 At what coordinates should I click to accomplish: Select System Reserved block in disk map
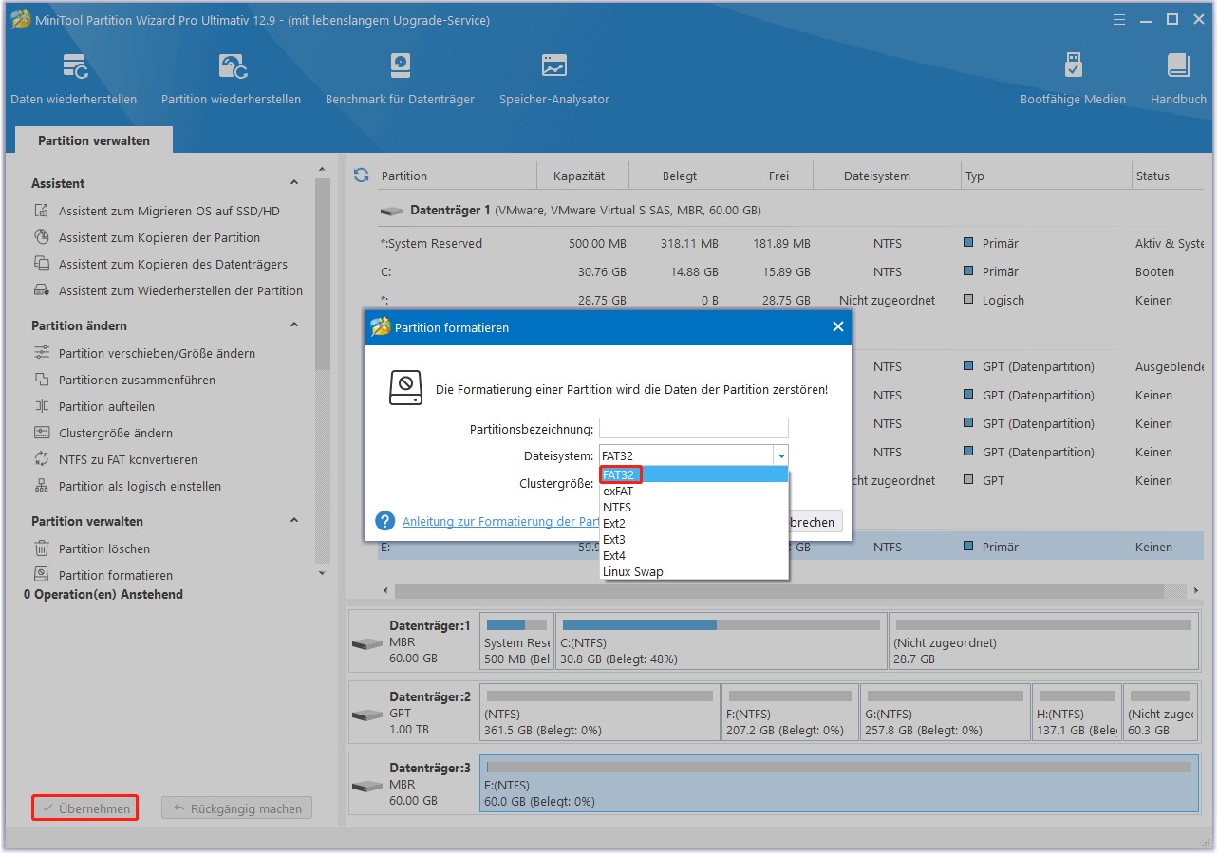tap(516, 642)
